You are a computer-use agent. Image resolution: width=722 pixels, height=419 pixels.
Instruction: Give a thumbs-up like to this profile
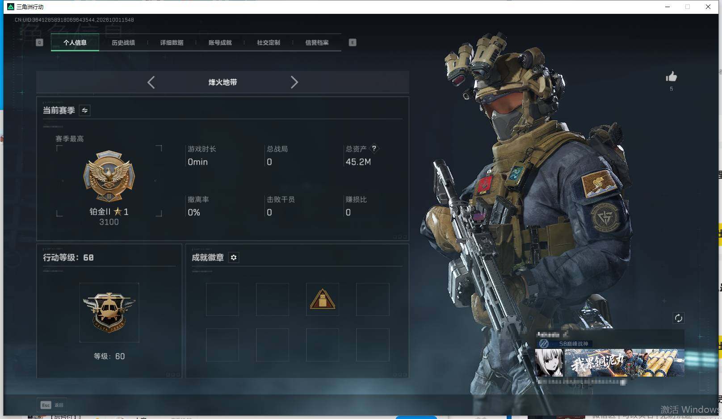(x=671, y=77)
